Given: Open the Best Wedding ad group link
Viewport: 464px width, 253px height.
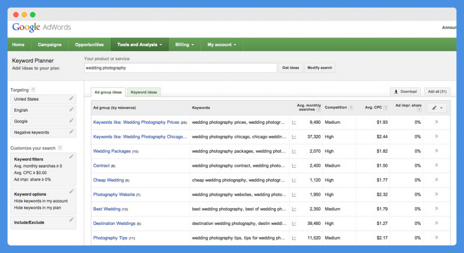Looking at the screenshot, I should coord(107,209).
